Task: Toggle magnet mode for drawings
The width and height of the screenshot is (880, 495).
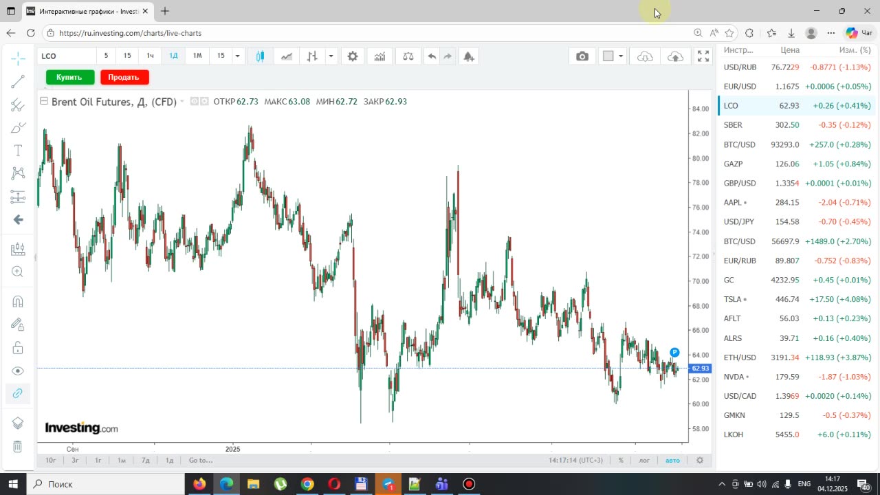Action: point(18,301)
